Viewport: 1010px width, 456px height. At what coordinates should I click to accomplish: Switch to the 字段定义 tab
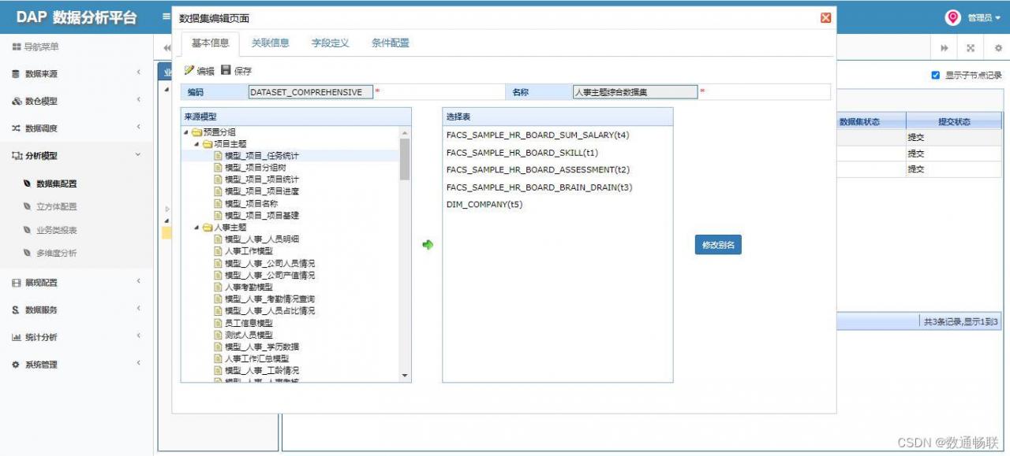pos(331,43)
